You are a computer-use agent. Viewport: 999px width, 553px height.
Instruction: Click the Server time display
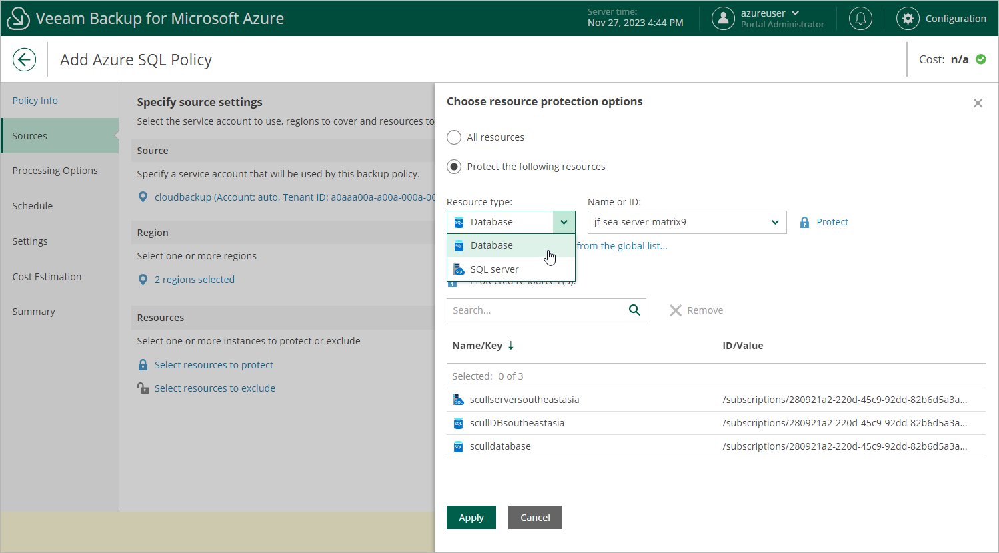(636, 18)
